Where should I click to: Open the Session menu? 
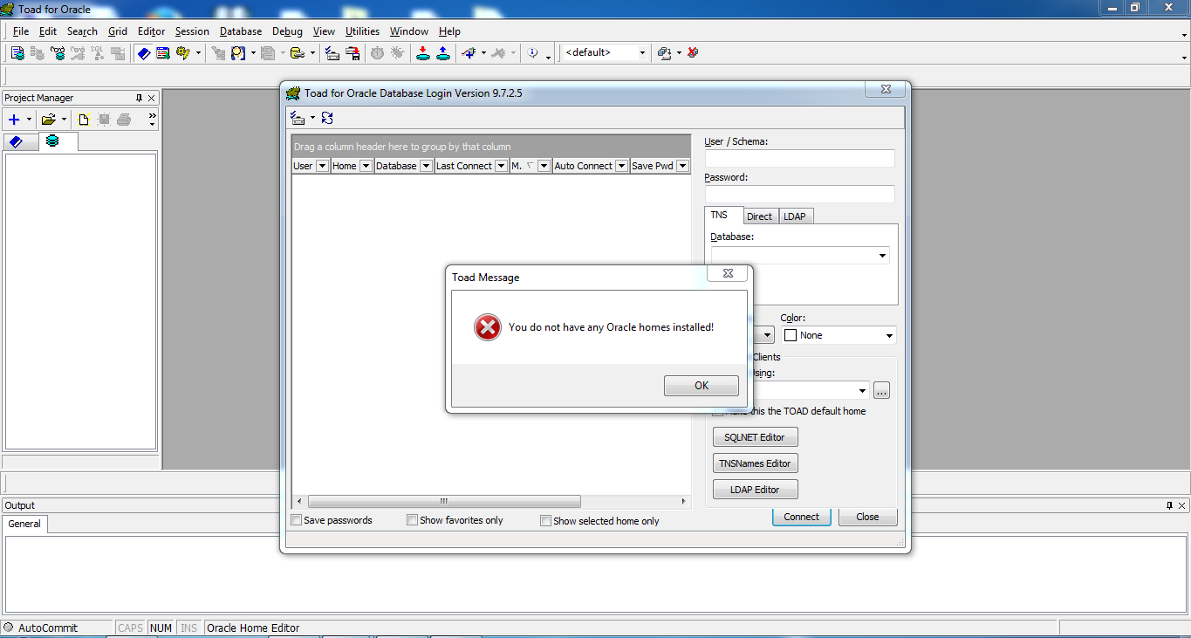coord(192,31)
